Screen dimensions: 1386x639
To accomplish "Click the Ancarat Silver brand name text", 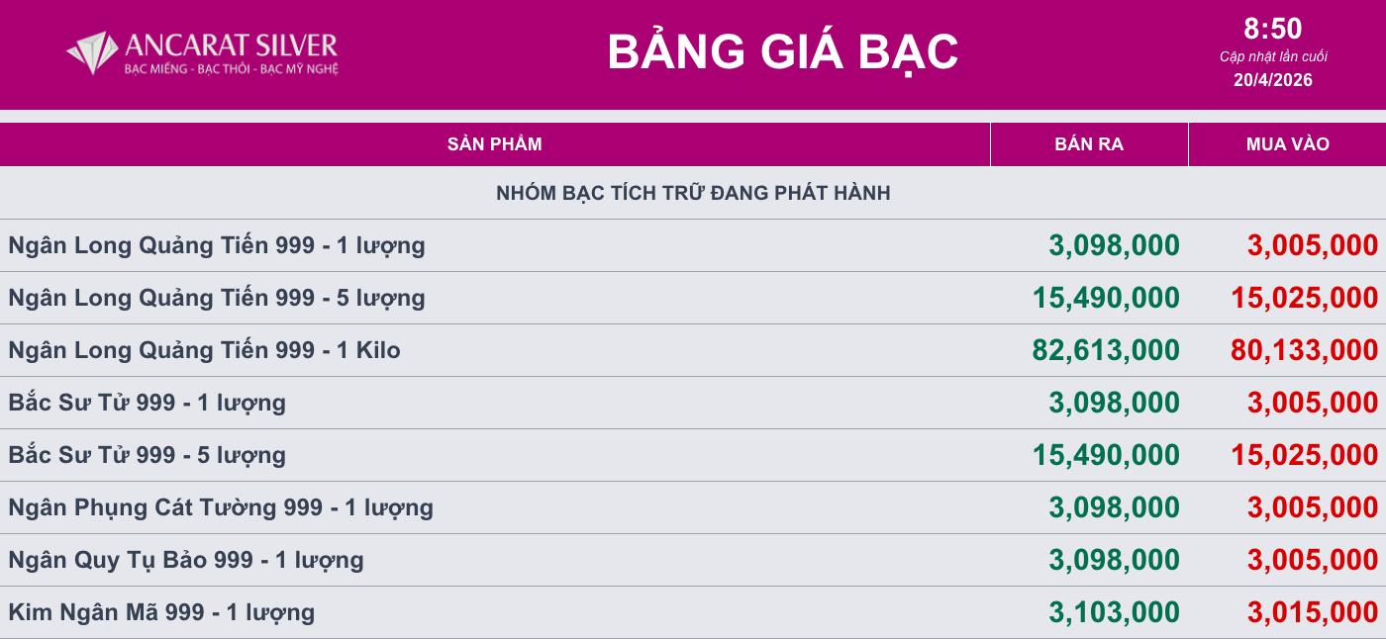I will point(232,45).
